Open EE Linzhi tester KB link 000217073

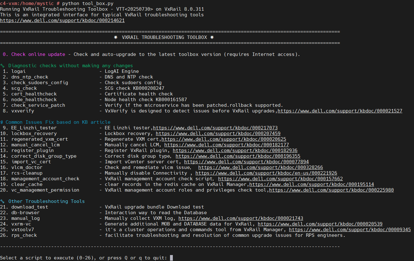pos(215,128)
